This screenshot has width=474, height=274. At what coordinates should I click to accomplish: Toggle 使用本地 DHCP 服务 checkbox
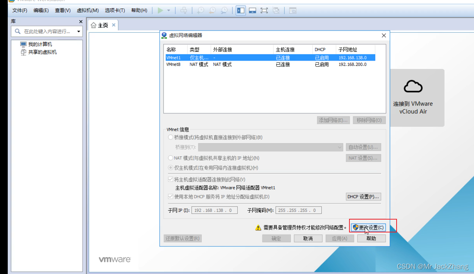[170, 197]
